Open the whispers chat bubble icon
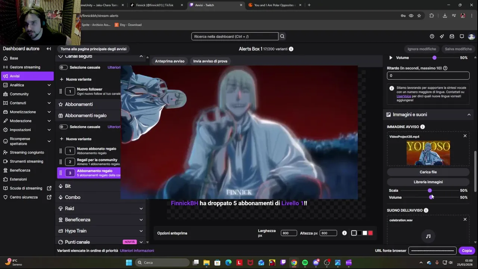Screen dimensions: 478x269 coord(462,36)
